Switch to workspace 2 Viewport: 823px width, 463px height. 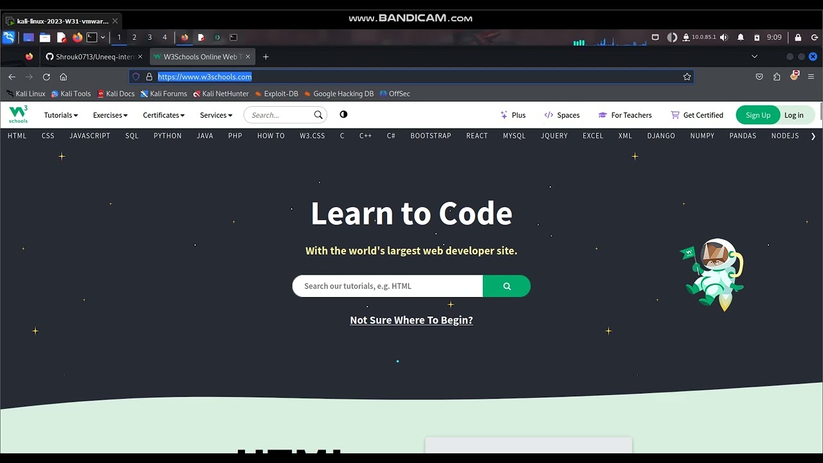point(134,37)
